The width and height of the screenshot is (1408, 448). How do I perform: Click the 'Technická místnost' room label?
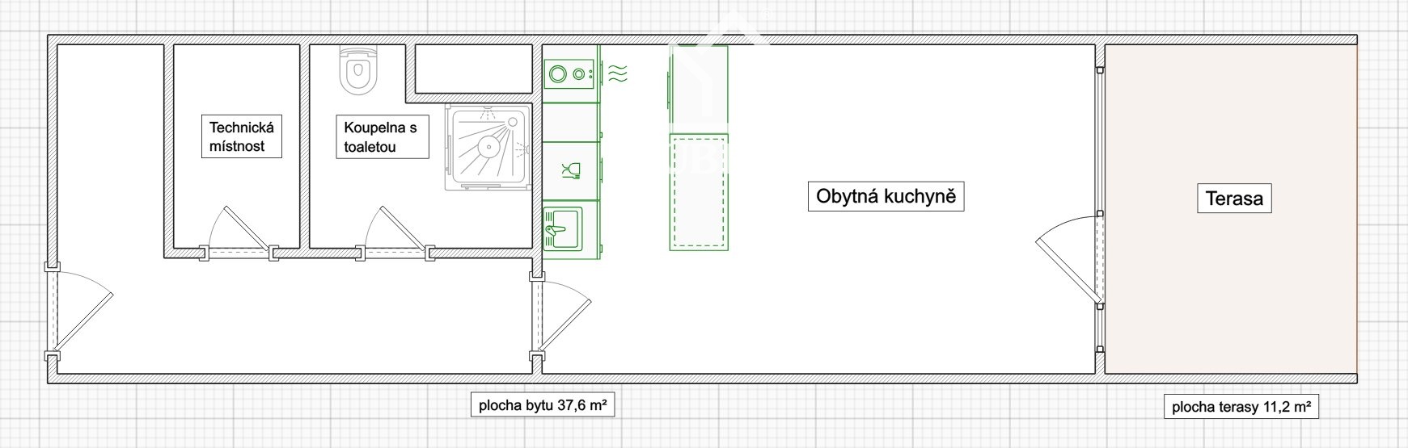[x=242, y=137]
